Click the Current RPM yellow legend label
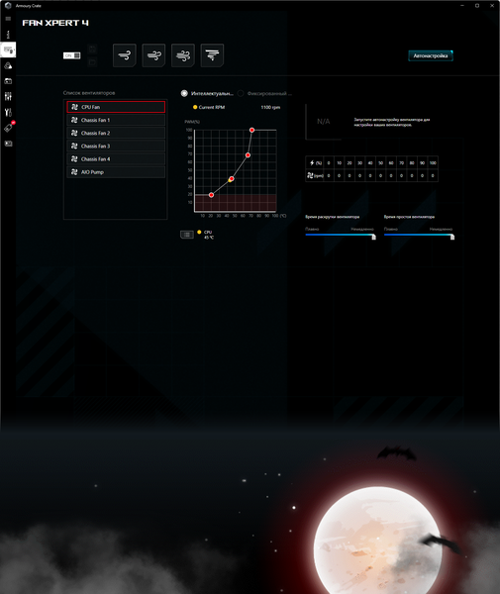Screen dimensions: 500x594 pyautogui.click(x=209, y=107)
